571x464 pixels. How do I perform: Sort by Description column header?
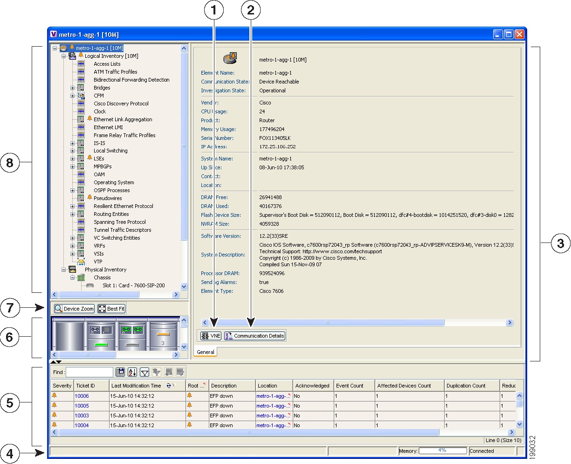[232, 386]
